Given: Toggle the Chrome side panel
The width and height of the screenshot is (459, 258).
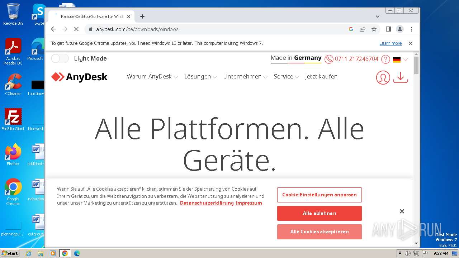Looking at the screenshot, I should point(388,29).
